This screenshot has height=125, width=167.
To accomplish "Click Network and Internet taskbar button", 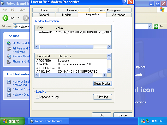I will (49, 121).
